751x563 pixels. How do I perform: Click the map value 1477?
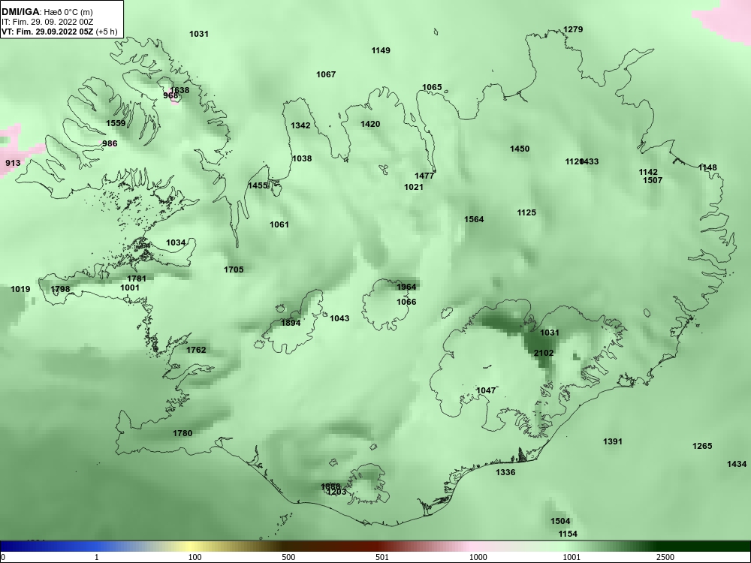(424, 176)
